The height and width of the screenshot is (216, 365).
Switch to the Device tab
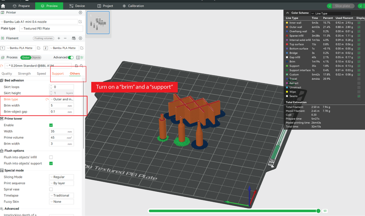point(77,6)
